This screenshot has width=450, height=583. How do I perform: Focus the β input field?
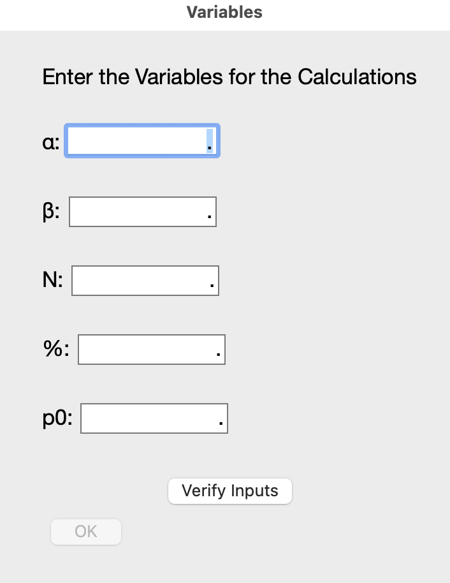(x=137, y=212)
